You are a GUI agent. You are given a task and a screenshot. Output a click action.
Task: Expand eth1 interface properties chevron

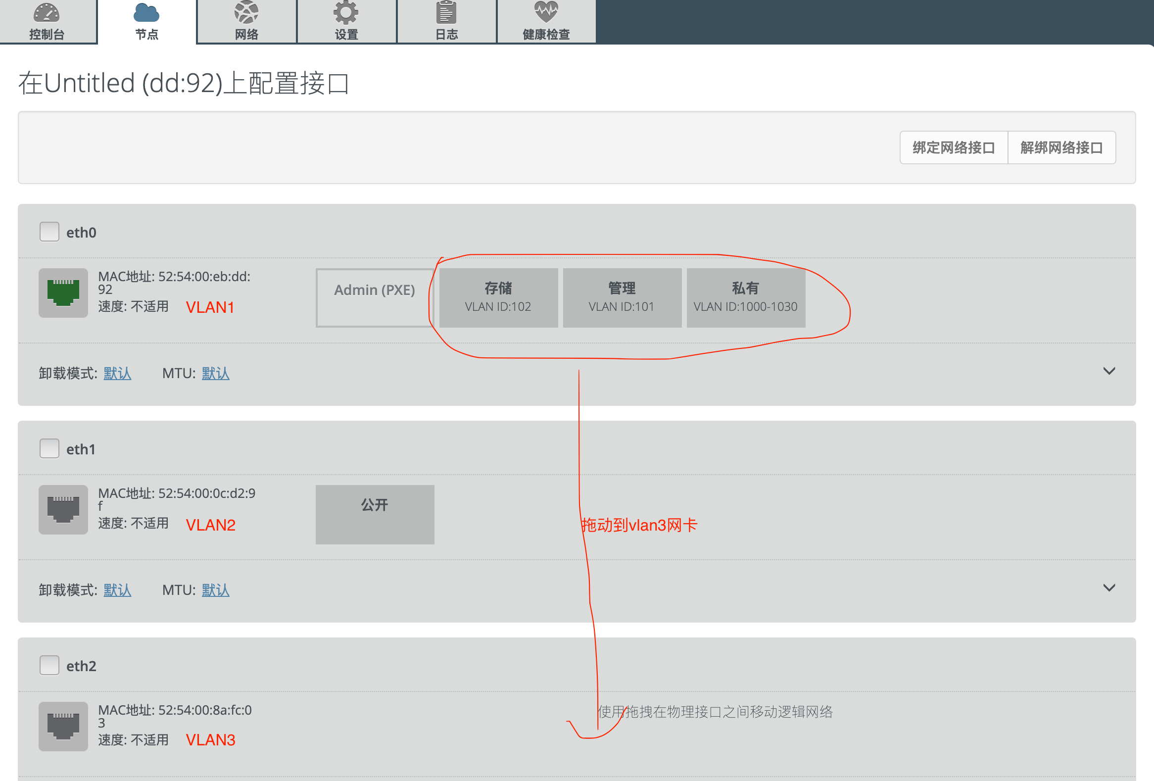point(1109,588)
